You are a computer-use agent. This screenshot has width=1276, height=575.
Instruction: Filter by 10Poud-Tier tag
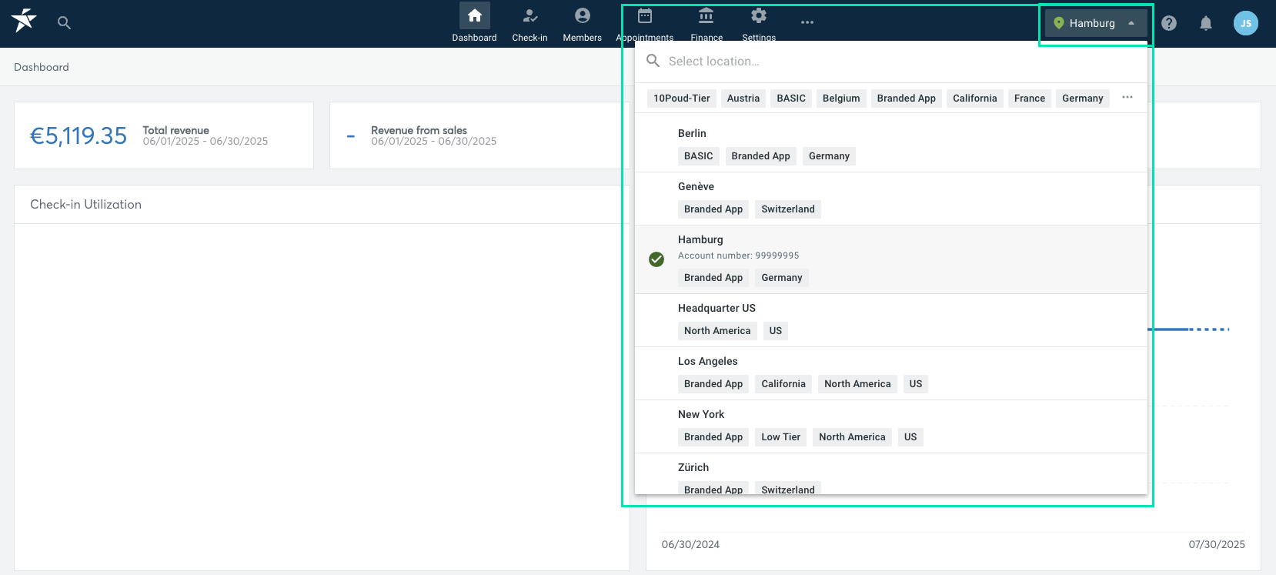pyautogui.click(x=682, y=99)
